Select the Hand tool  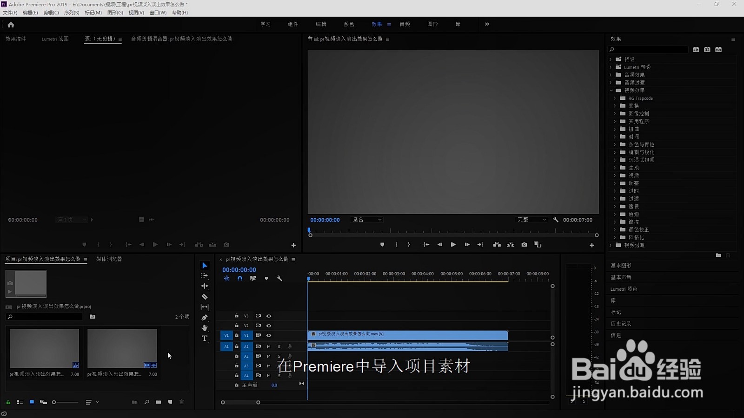point(205,328)
